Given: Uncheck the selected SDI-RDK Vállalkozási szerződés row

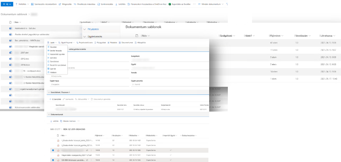Looking at the screenshot, I should click(x=53, y=160).
